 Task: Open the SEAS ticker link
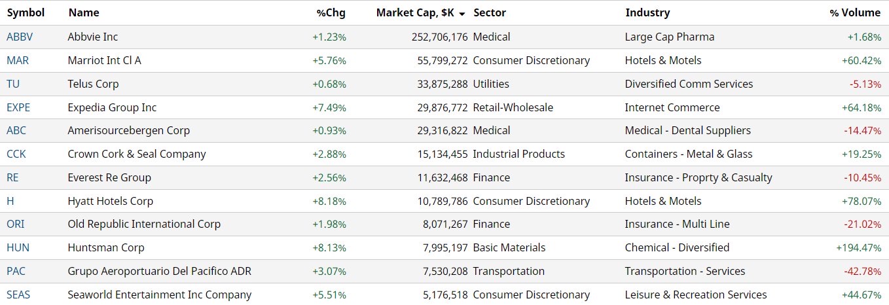[18, 295]
